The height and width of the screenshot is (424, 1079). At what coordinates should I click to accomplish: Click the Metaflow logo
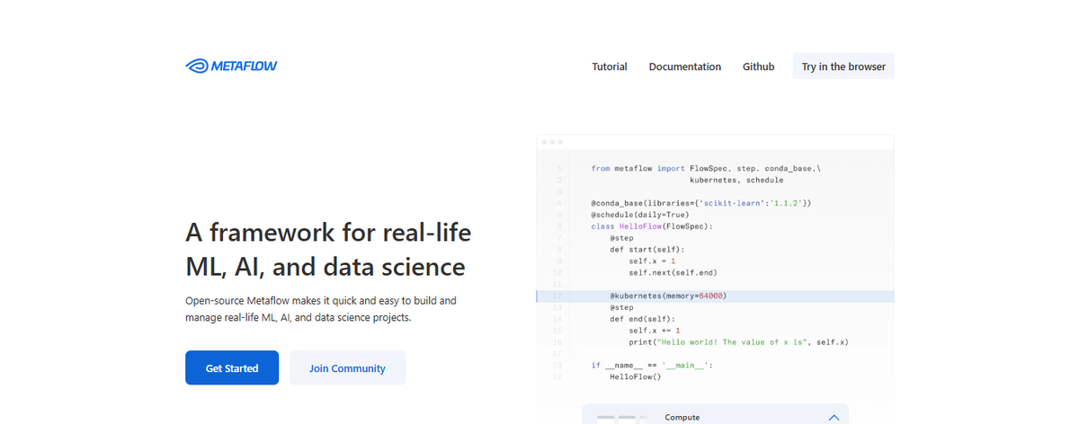(x=231, y=66)
